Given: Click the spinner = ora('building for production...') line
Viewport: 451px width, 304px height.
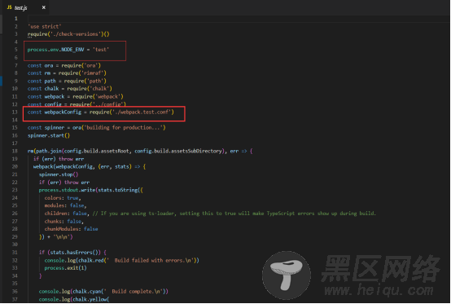Looking at the screenshot, I should click(97, 128).
